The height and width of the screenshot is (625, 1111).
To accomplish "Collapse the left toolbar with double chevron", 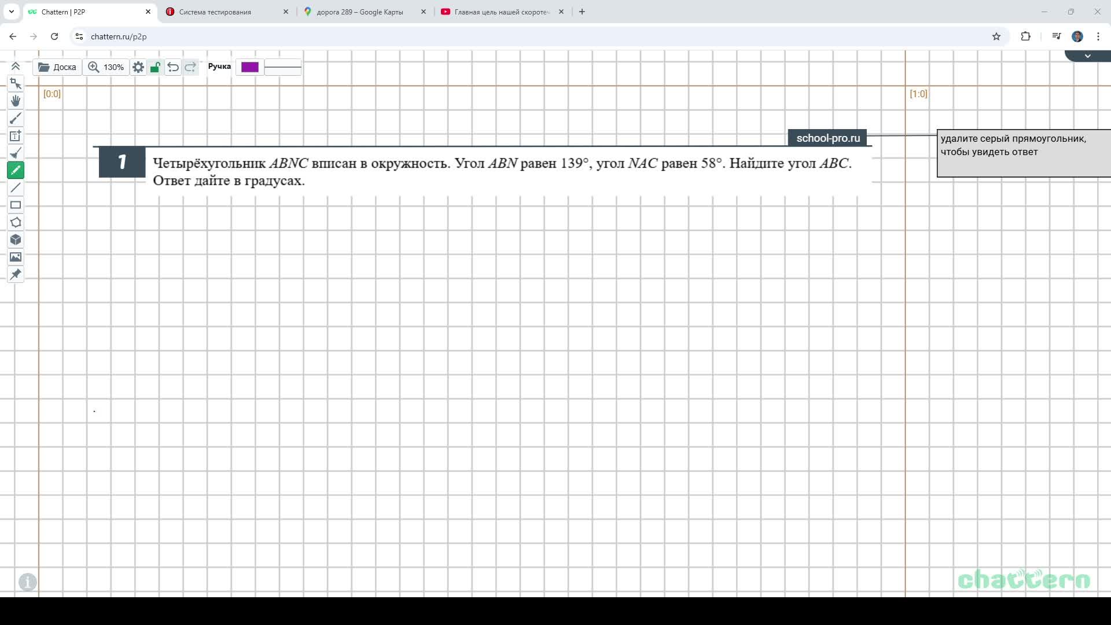I will point(16,66).
